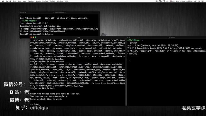Open the Scripts menu
Viewport: 206px width, 116px height.
pos(38,1)
